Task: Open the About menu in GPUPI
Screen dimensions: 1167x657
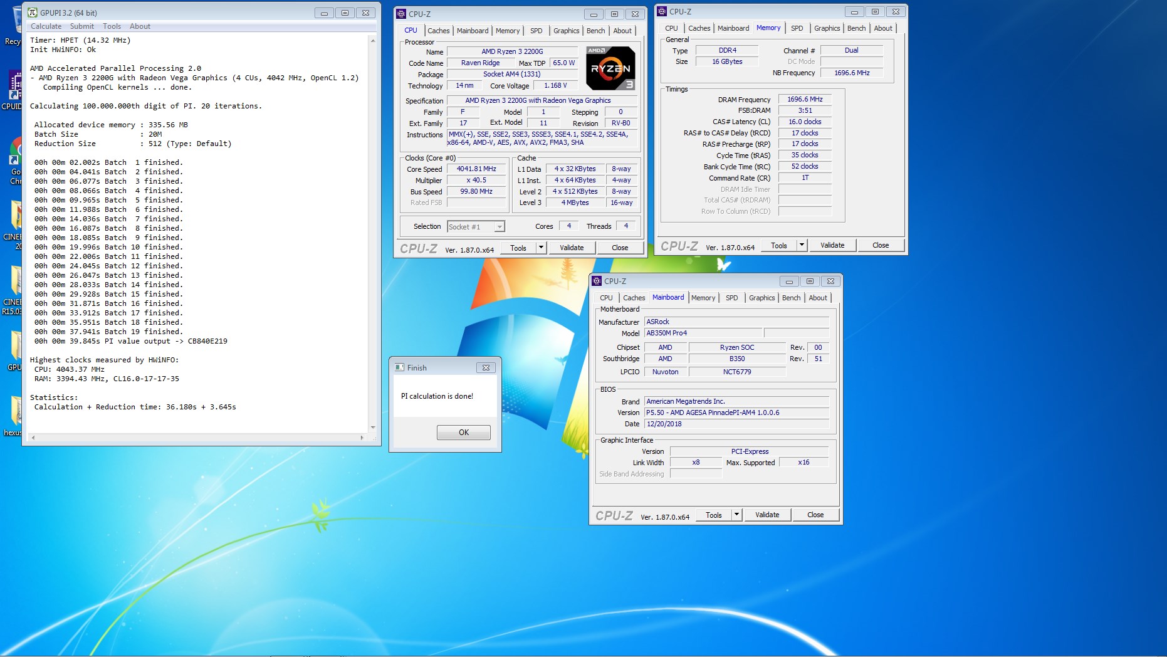Action: click(140, 26)
